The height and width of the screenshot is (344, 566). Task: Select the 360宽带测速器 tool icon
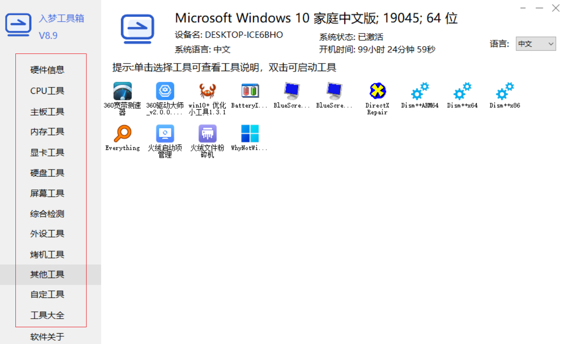122,91
